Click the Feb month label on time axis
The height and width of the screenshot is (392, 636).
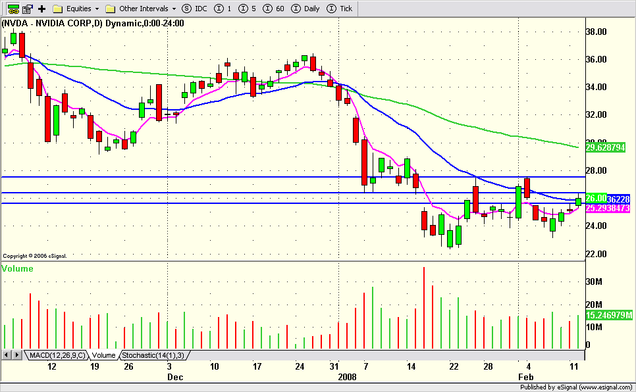[526, 377]
